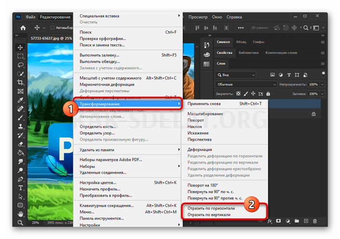Choose Масштабирование in the submenu

click(205, 114)
